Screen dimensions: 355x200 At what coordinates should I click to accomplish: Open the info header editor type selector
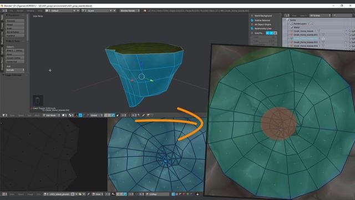tap(4, 11)
